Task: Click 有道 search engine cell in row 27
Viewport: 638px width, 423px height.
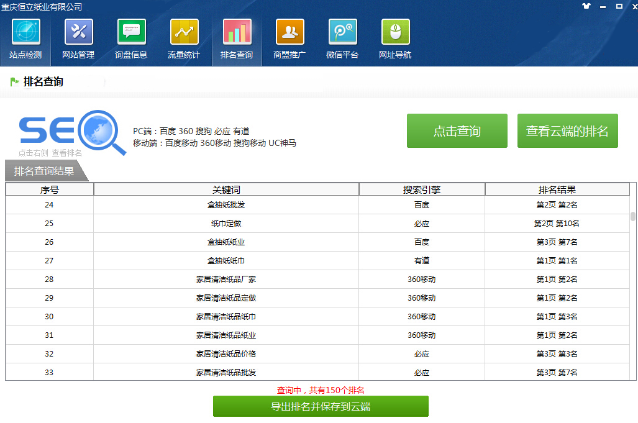Action: (x=422, y=261)
